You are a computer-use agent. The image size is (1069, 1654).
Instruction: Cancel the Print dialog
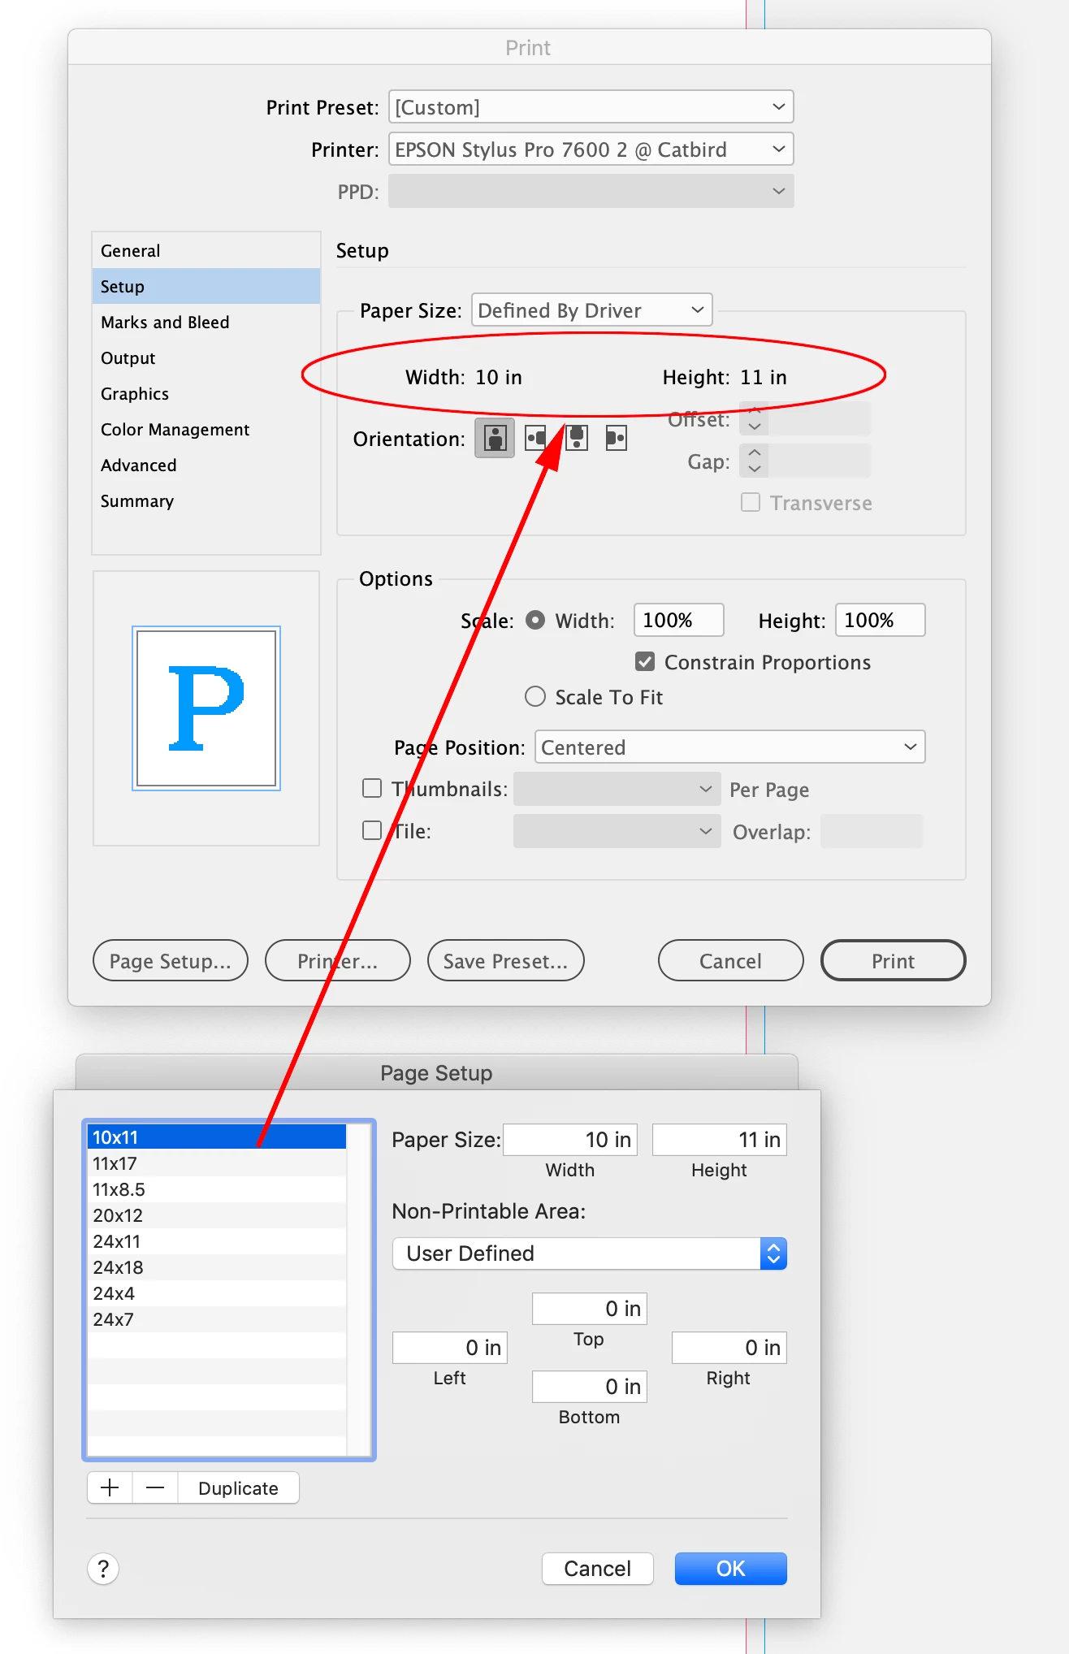[x=731, y=961]
